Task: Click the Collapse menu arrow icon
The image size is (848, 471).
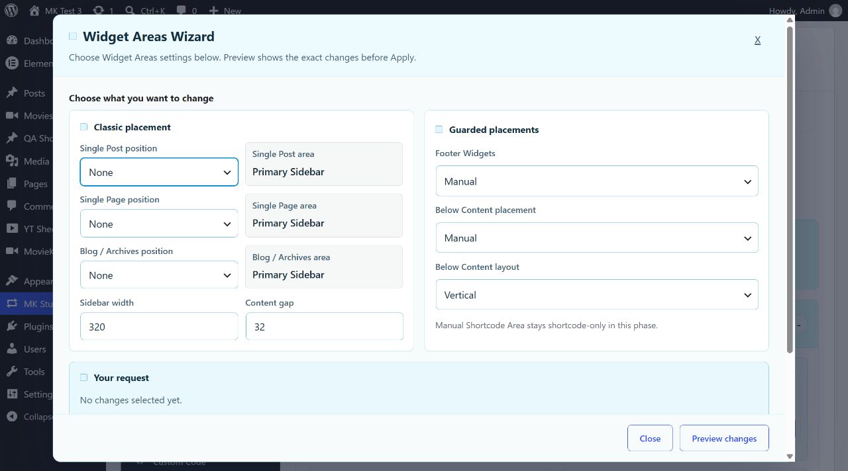Action: click(x=12, y=416)
